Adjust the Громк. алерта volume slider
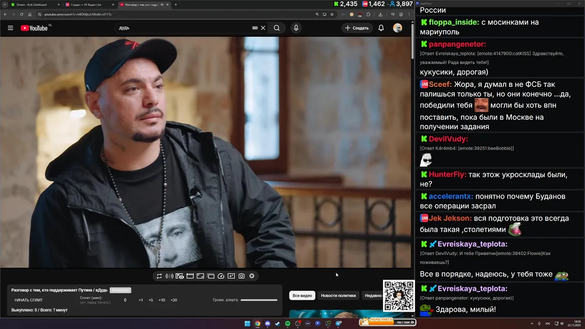585x329 pixels. tap(259, 300)
